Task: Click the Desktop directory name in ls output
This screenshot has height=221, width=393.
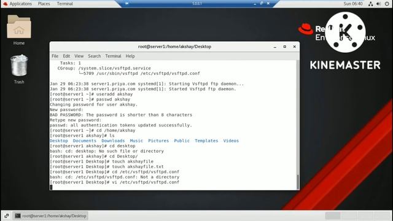Action: click(59, 141)
